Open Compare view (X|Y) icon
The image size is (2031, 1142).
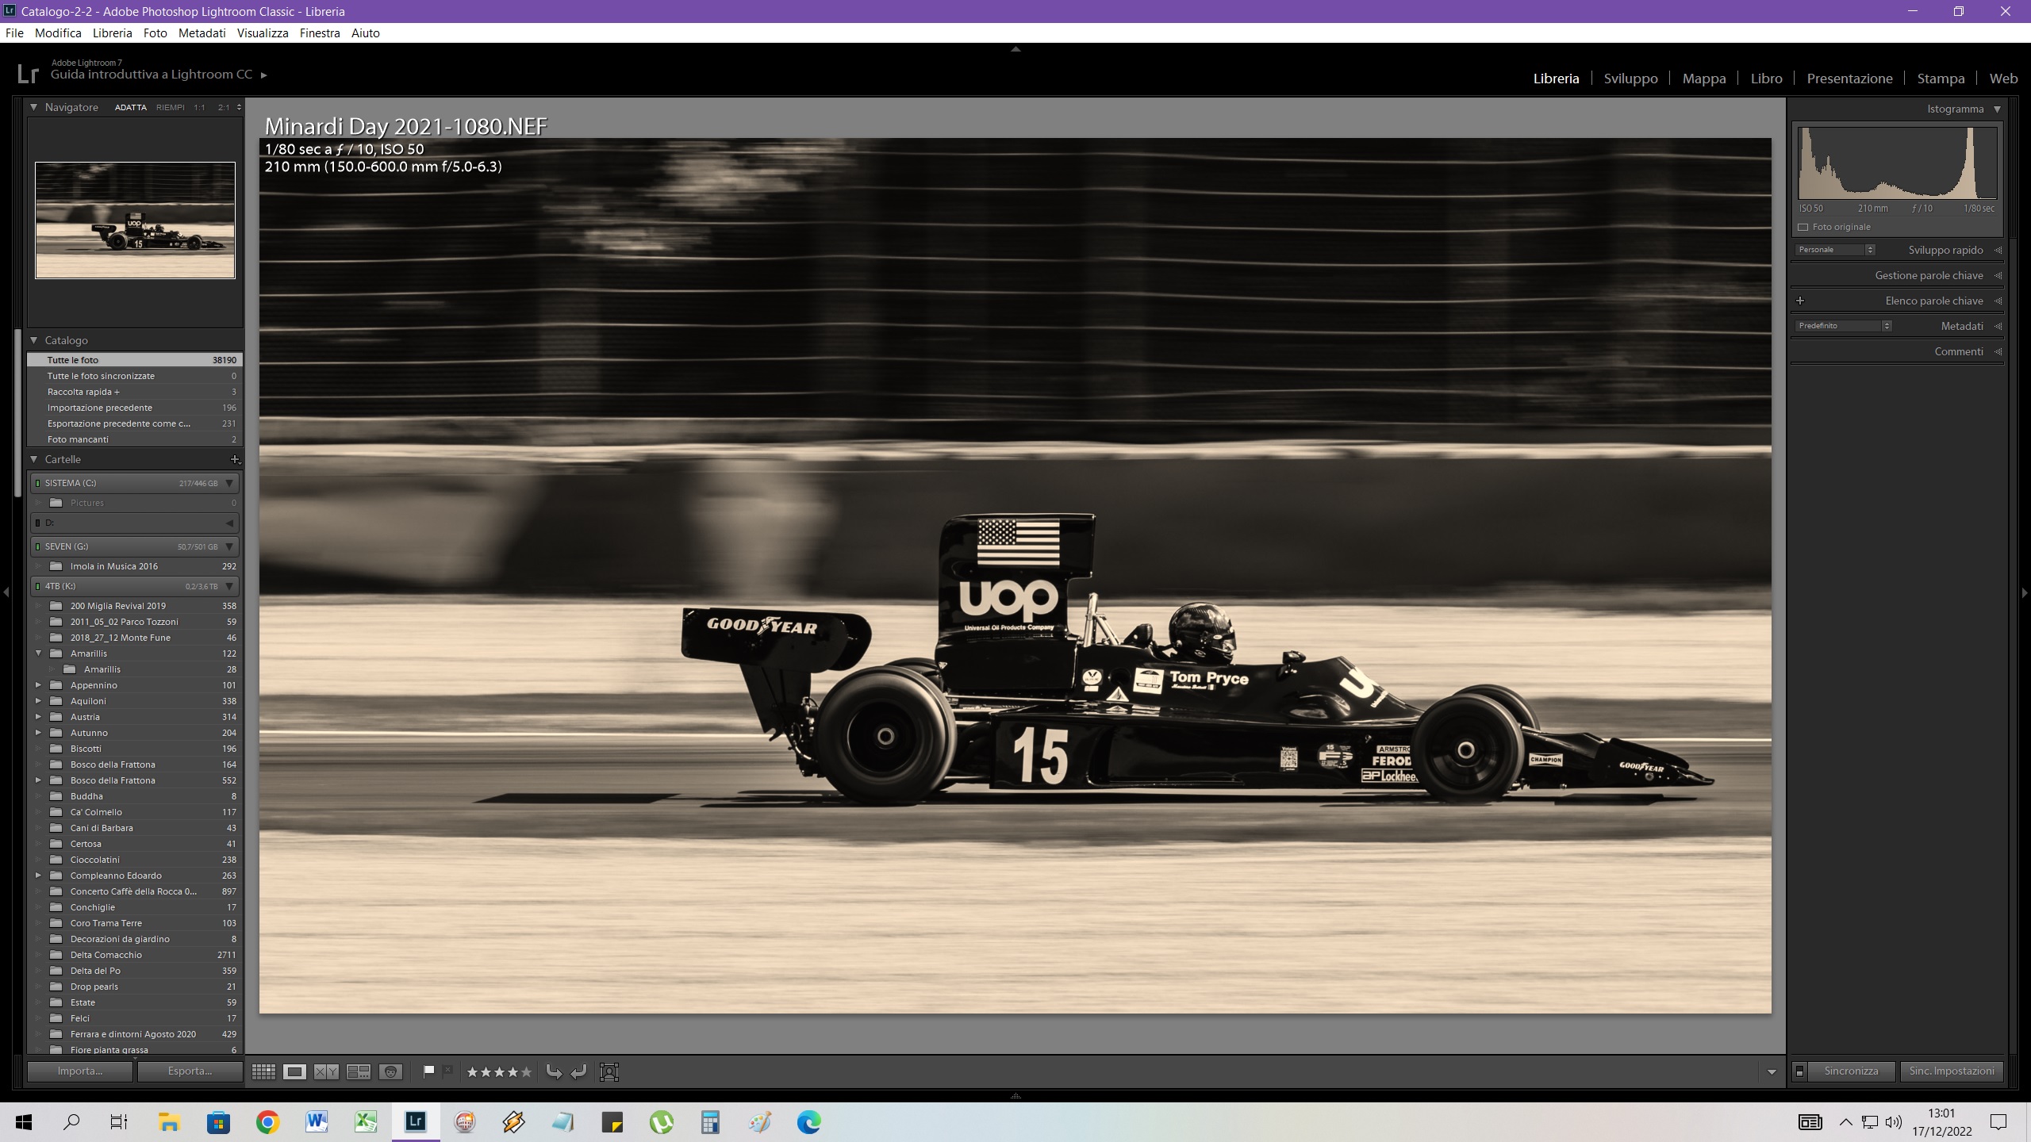(326, 1072)
